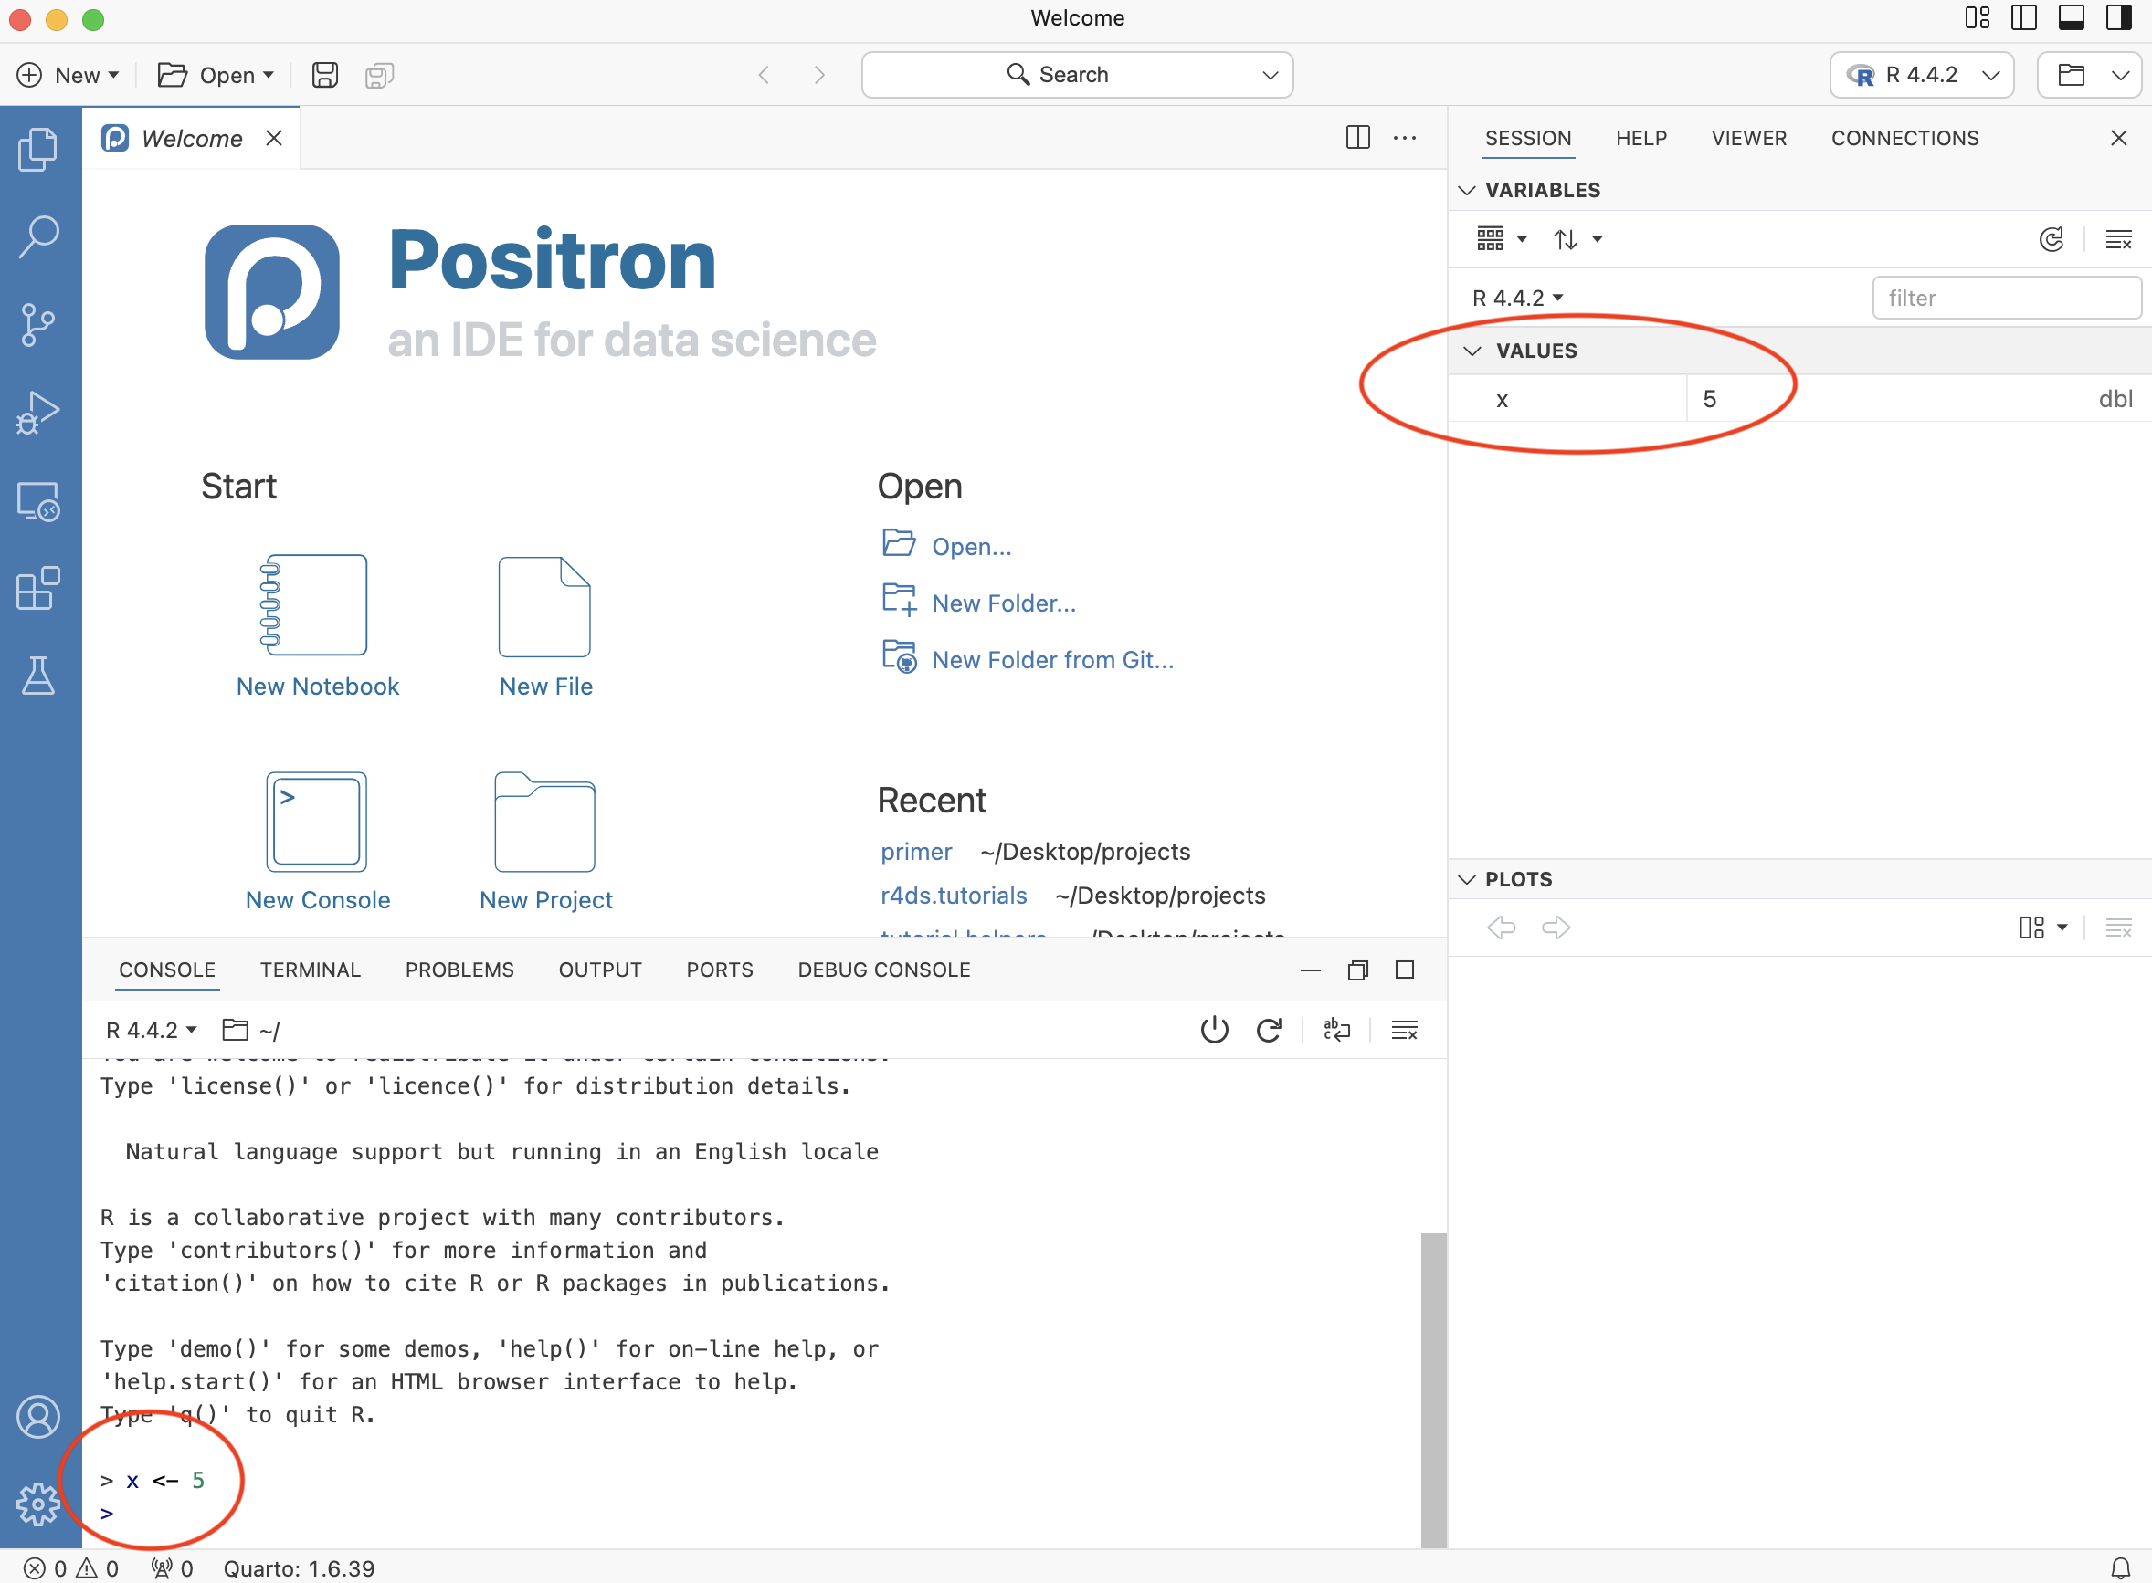Switch to the VIEWER tab

(x=1748, y=138)
